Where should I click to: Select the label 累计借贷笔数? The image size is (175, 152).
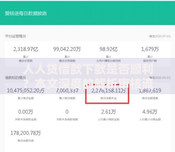(67, 98)
